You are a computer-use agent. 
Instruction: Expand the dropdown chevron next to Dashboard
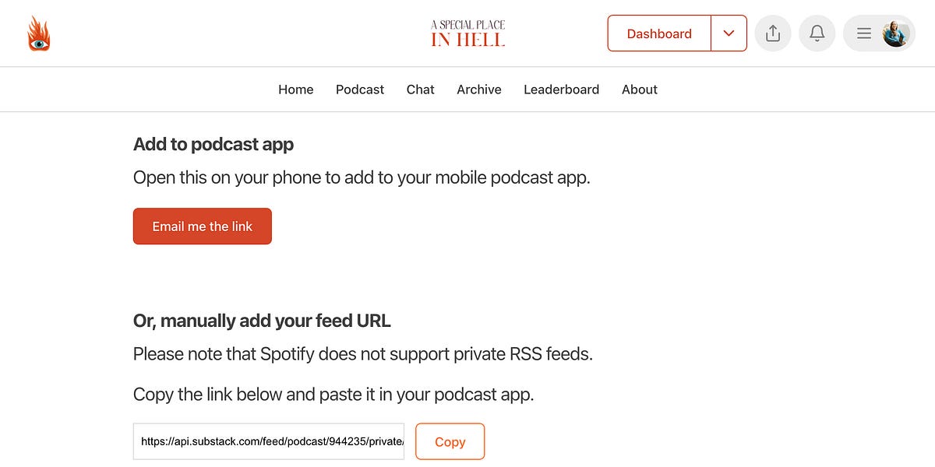(x=729, y=33)
